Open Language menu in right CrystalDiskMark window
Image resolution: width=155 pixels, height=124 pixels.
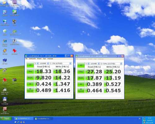point(101,59)
